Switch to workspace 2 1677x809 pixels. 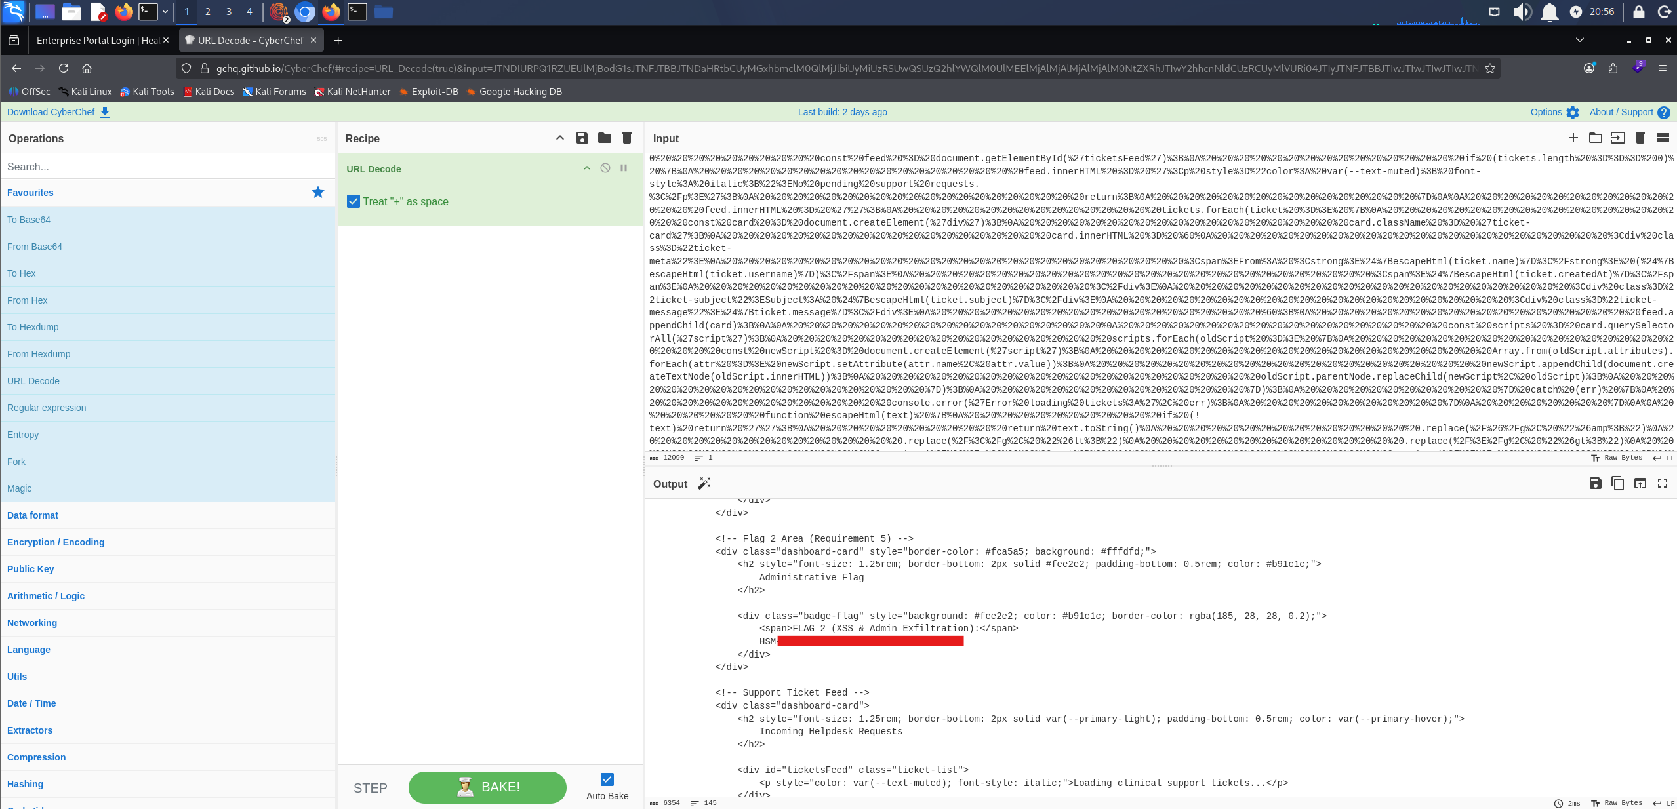click(x=207, y=11)
